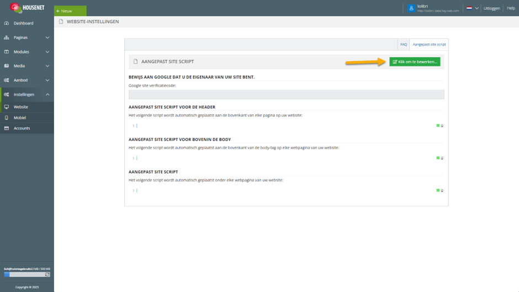Image resolution: width=519 pixels, height=292 pixels.
Task: Click the Media sidebar icon
Action: pyautogui.click(x=6, y=66)
